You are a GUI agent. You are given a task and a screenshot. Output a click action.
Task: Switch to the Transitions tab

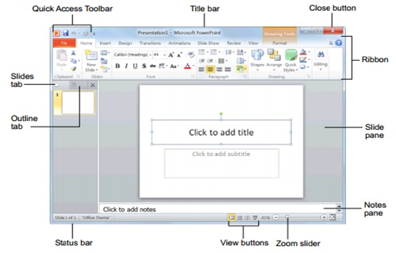pyautogui.click(x=150, y=43)
